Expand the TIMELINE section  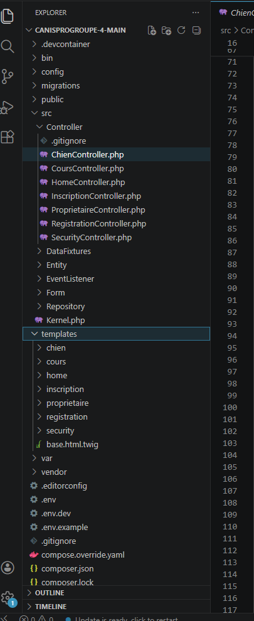click(117, 607)
